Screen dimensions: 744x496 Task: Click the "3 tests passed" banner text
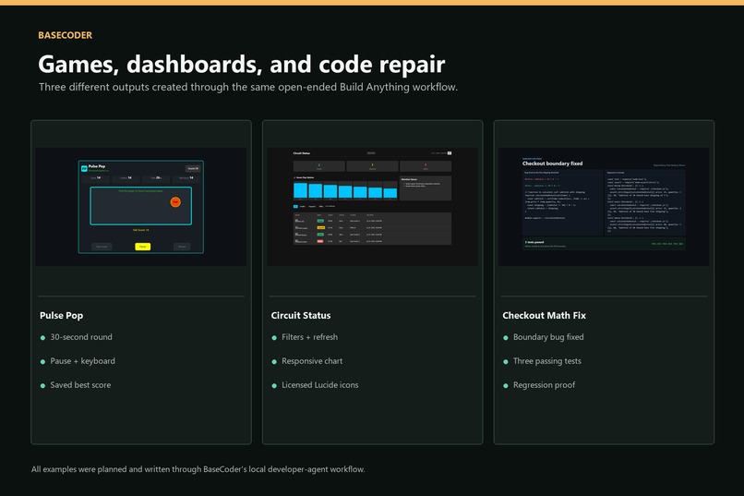534,242
